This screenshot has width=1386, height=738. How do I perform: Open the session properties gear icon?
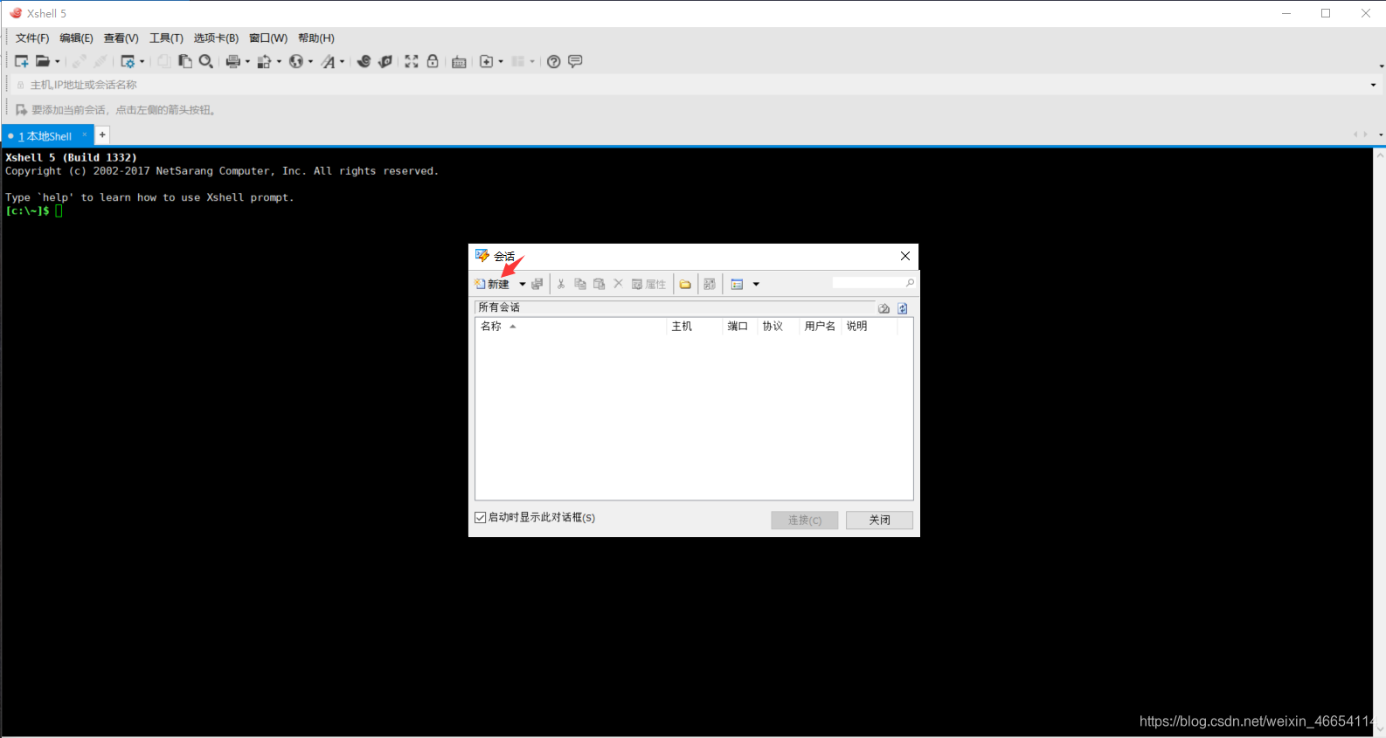click(128, 61)
